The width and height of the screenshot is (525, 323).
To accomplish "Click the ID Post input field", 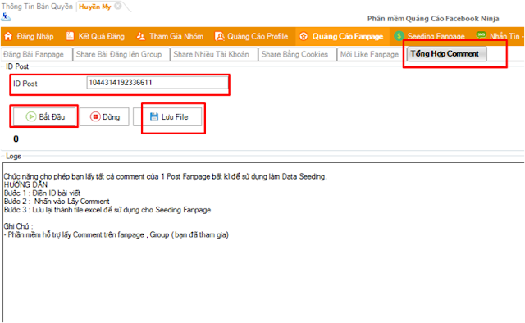I will [x=157, y=83].
